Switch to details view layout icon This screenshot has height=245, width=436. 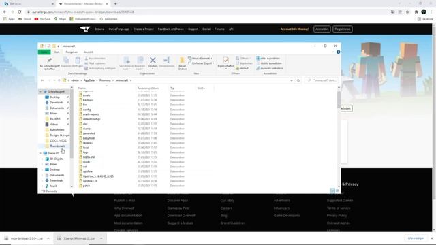(x=332, y=191)
